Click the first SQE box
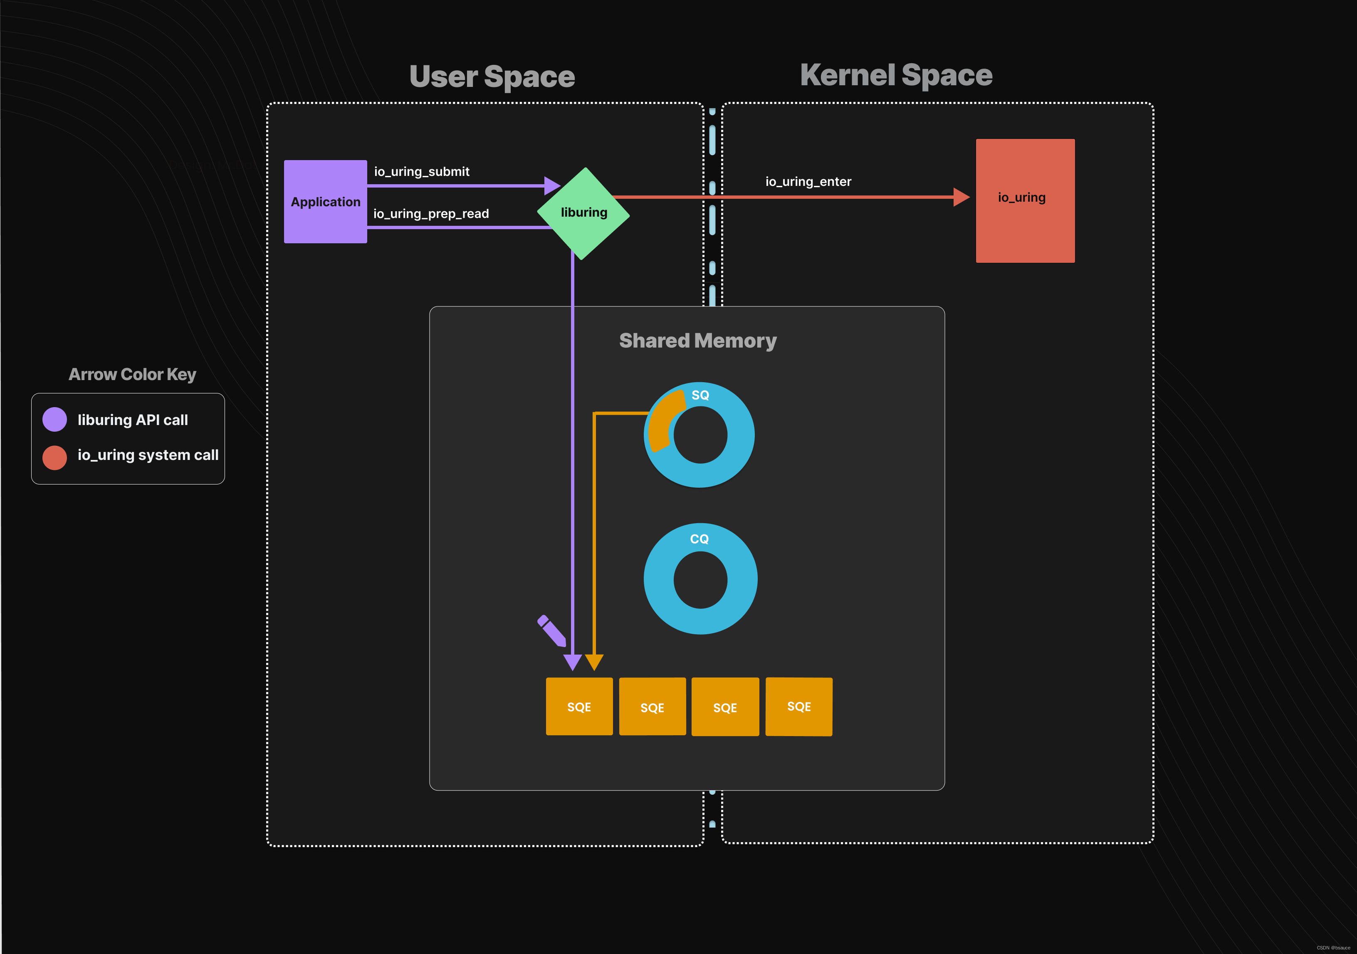 [579, 706]
